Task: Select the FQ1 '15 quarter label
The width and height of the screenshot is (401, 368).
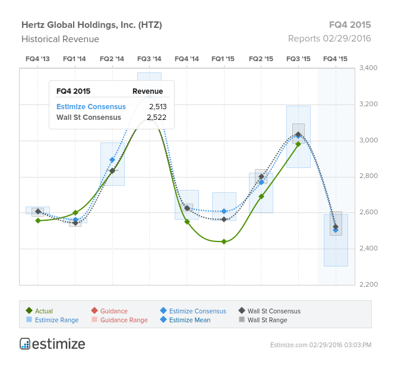Action: point(223,59)
